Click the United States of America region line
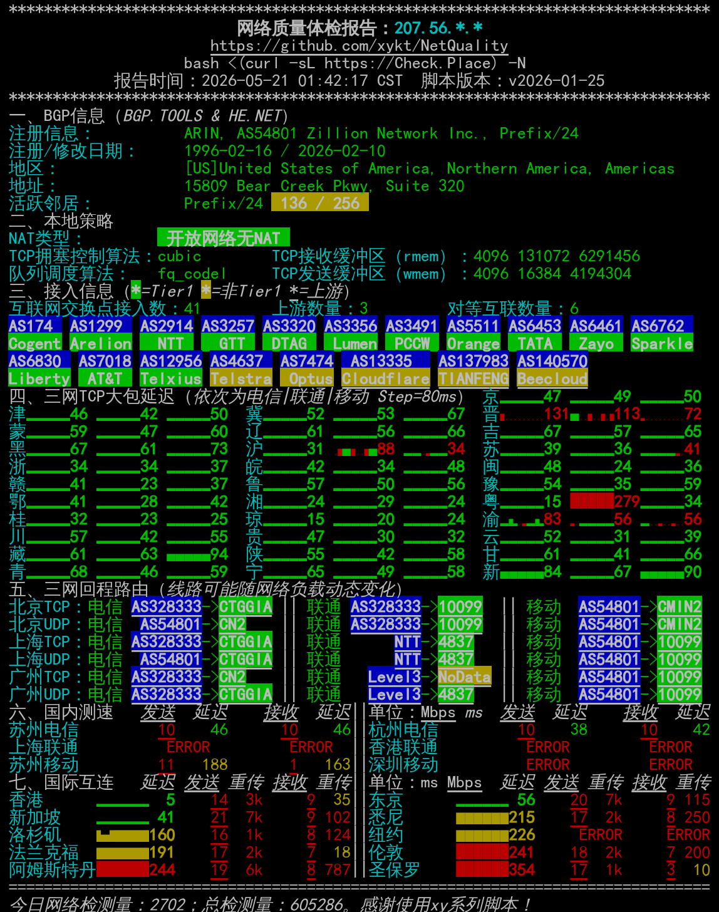The image size is (719, 912). 430,168
